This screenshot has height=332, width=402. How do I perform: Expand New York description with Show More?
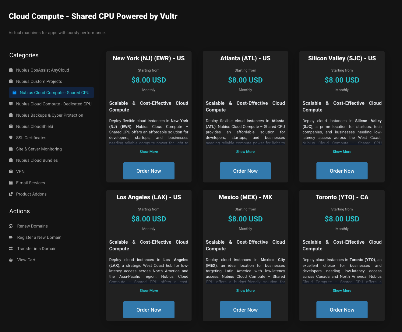click(149, 152)
